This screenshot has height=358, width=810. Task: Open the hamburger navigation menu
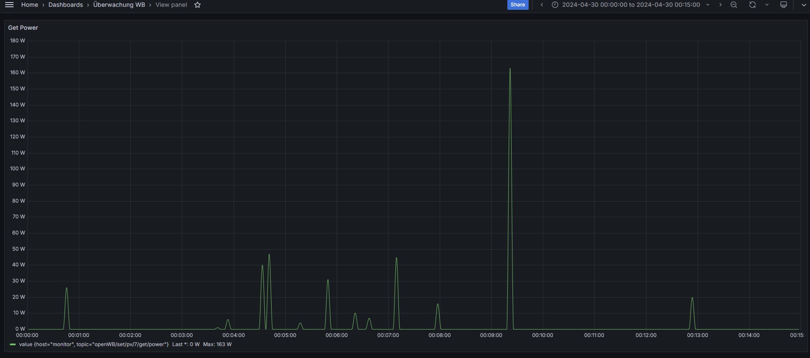9,5
